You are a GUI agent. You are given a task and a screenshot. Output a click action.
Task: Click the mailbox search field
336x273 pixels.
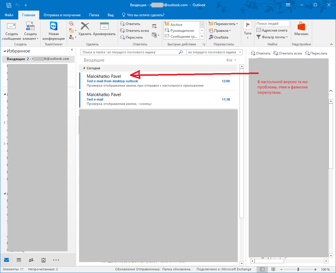coord(130,52)
